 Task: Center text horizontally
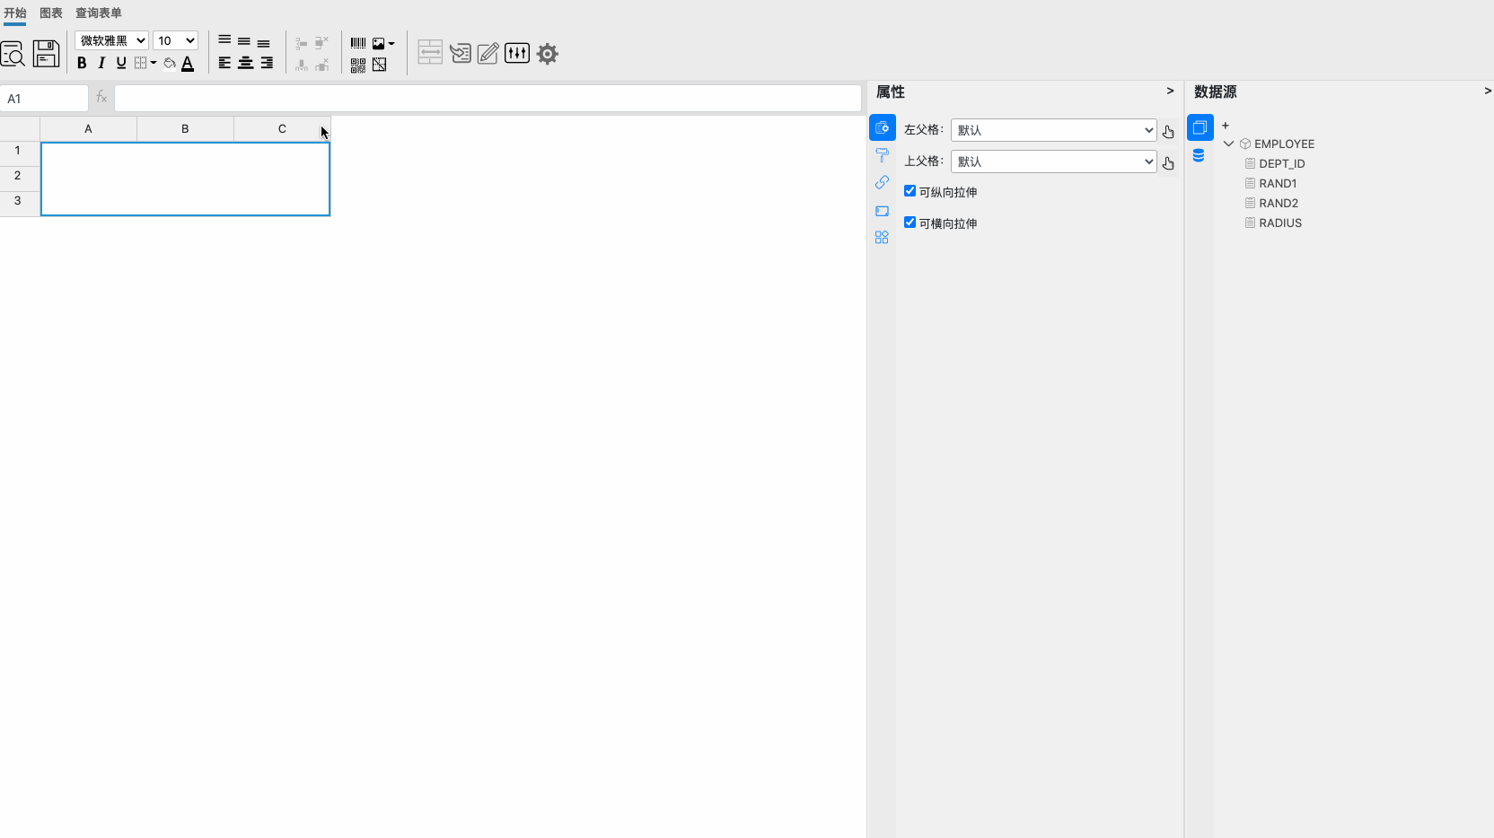pyautogui.click(x=245, y=63)
